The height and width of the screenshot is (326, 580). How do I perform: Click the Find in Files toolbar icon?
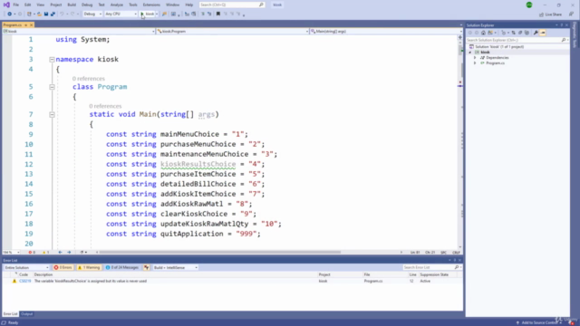164,14
